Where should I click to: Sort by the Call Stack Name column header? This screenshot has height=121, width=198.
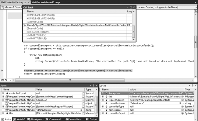tap(76, 12)
